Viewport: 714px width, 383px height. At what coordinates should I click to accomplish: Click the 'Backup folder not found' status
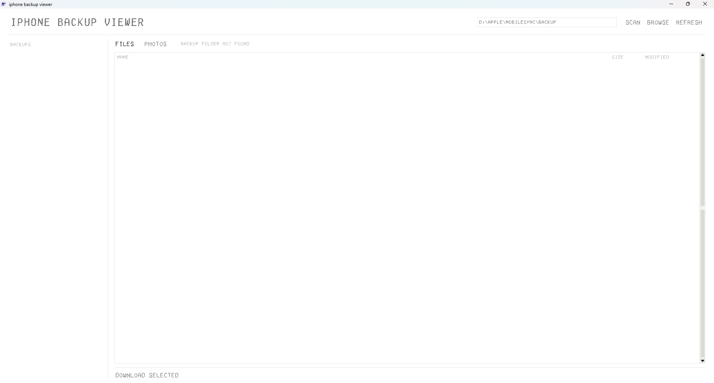pos(215,44)
